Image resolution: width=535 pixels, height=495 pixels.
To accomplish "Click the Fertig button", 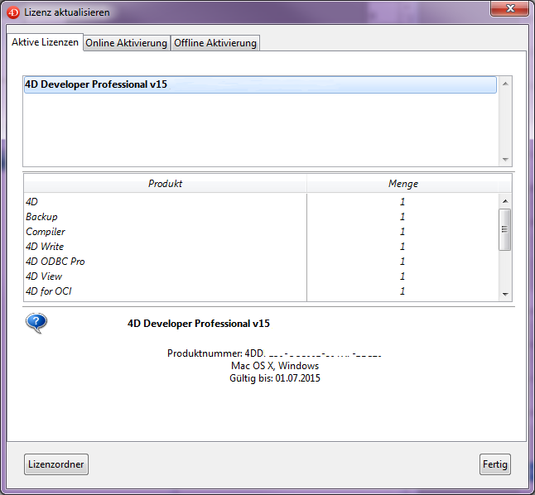I will click(x=495, y=464).
